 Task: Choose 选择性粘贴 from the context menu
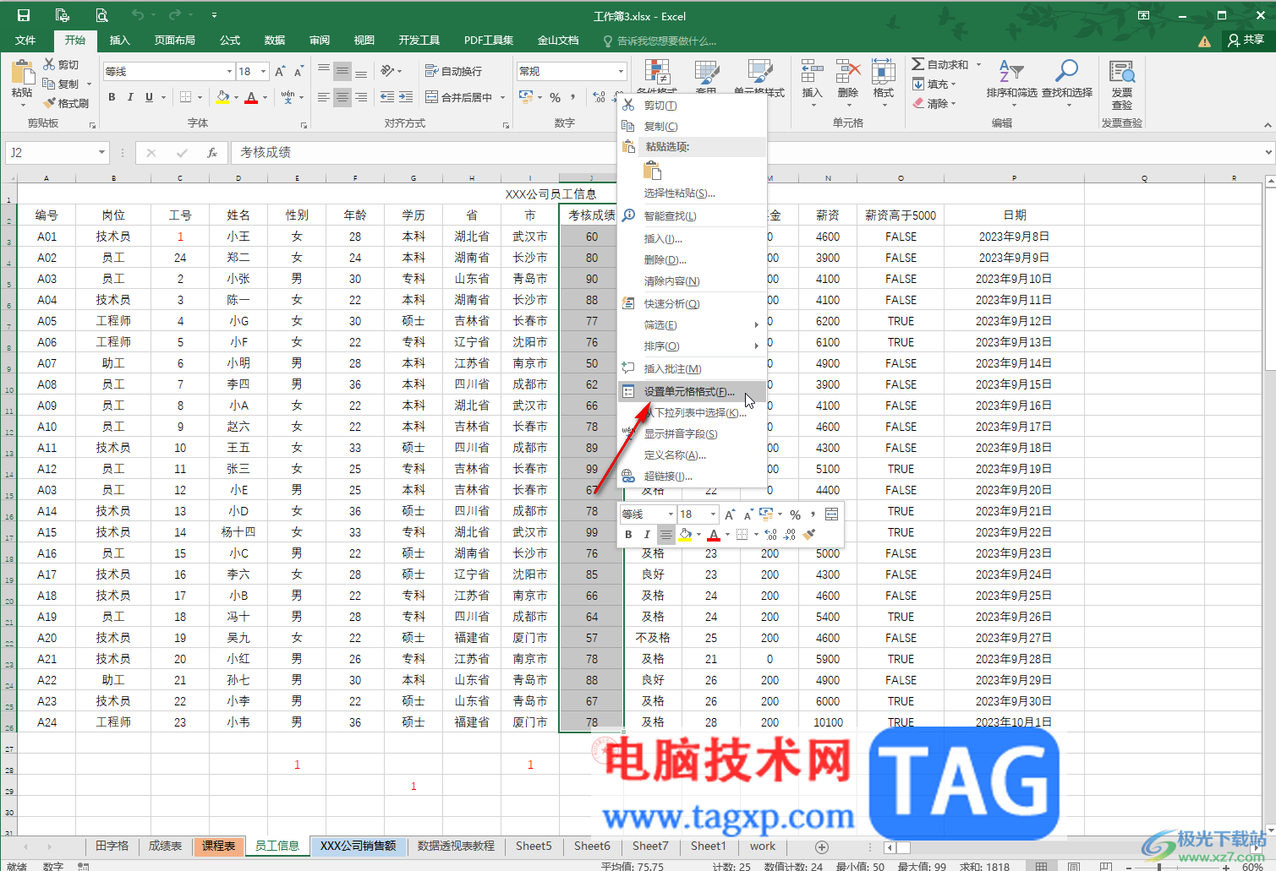692,193
